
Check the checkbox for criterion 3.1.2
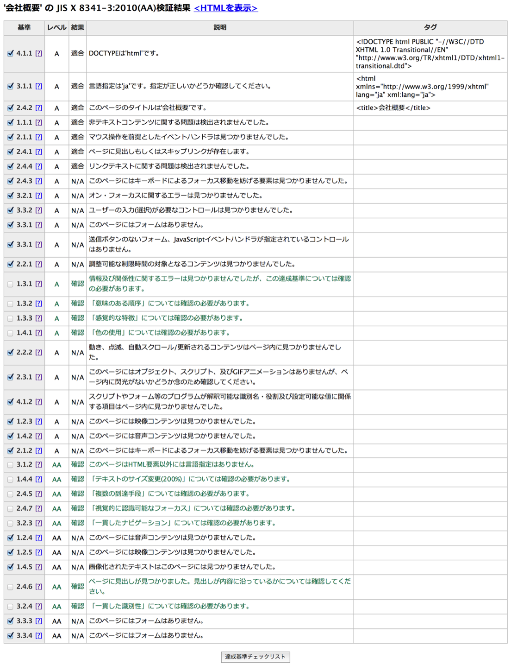(10, 465)
